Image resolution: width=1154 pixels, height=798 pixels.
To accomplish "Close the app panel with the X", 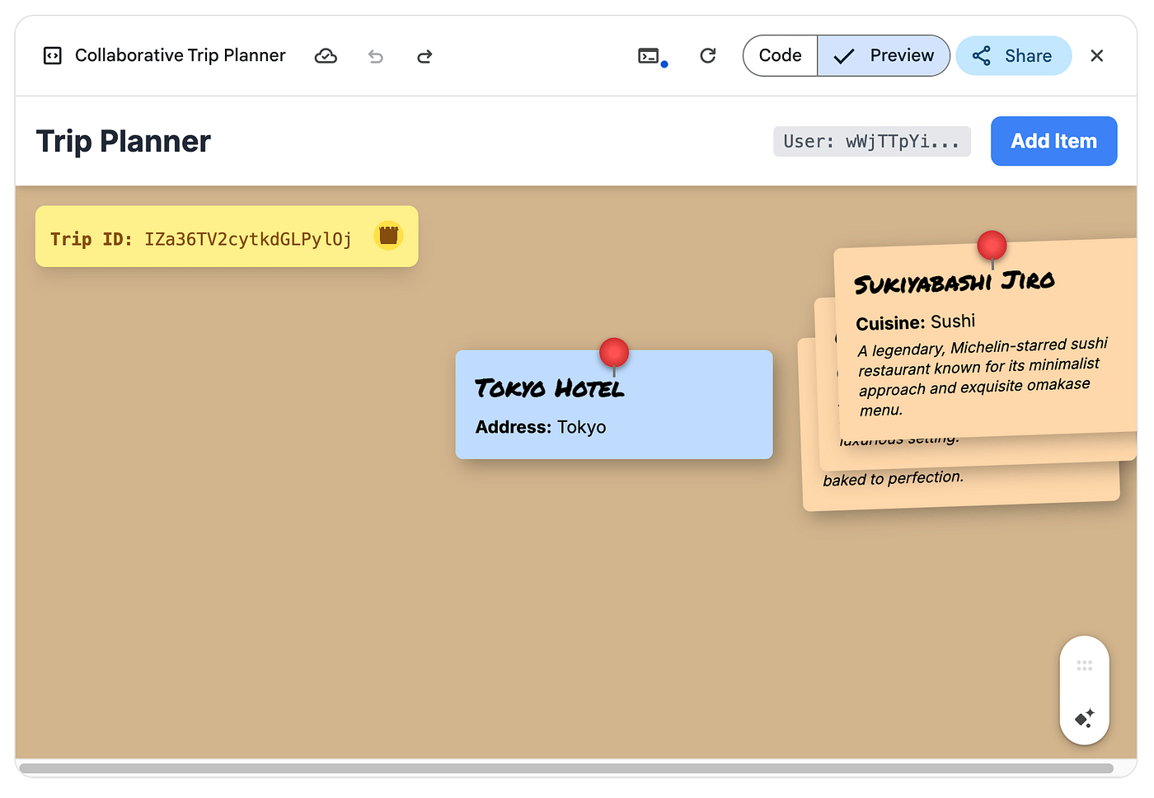I will point(1097,56).
